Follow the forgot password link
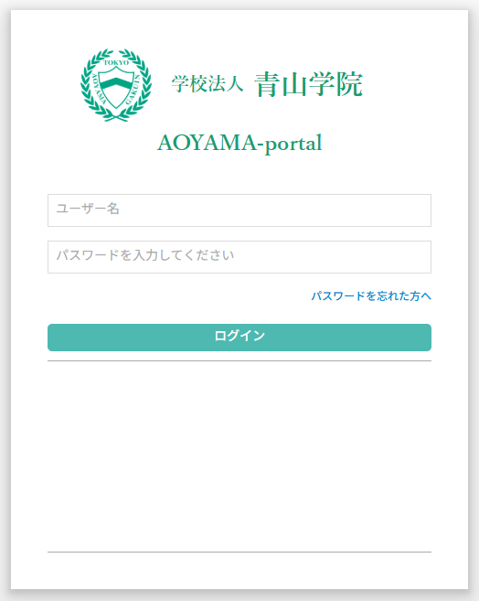This screenshot has width=479, height=601. tap(371, 295)
